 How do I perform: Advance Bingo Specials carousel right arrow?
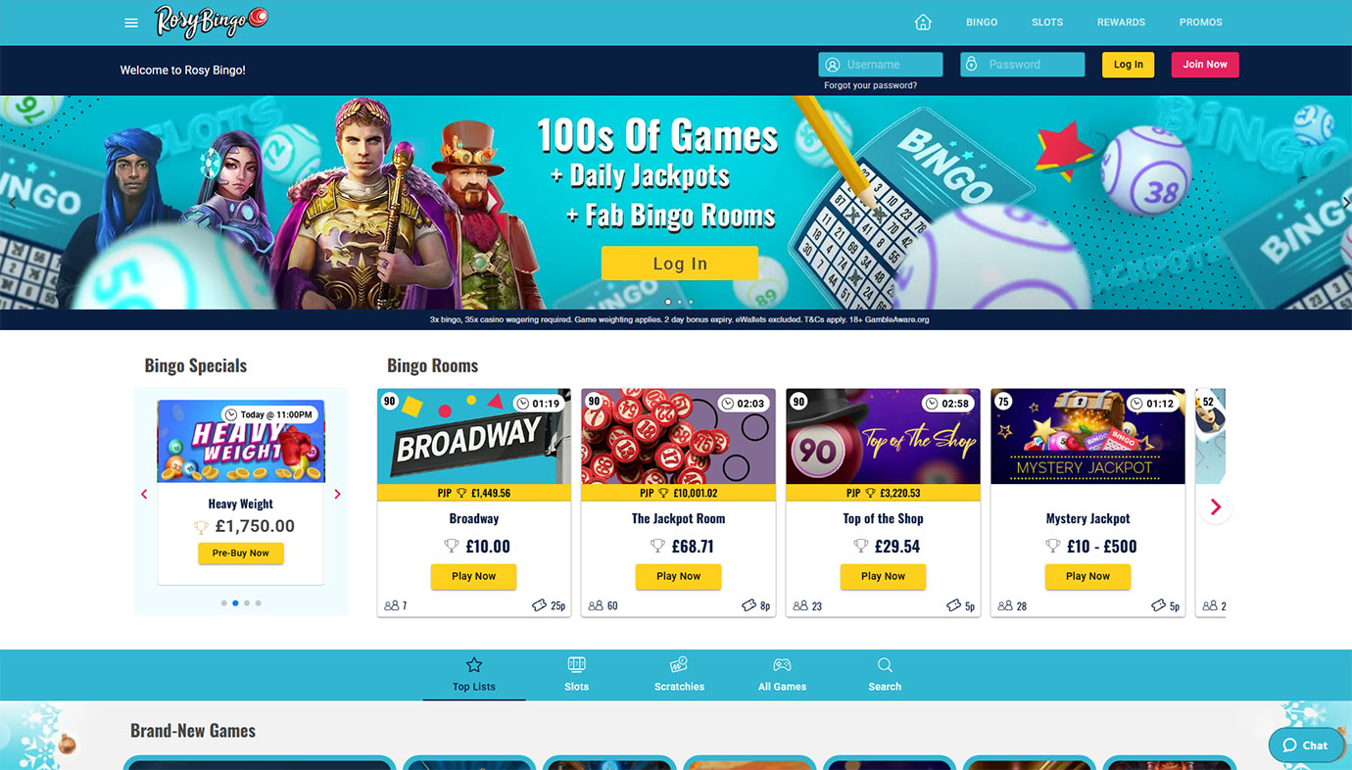click(338, 494)
